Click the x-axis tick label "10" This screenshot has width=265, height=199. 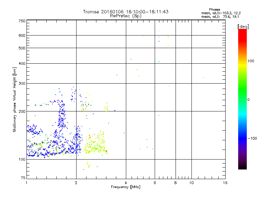[x=191, y=183]
